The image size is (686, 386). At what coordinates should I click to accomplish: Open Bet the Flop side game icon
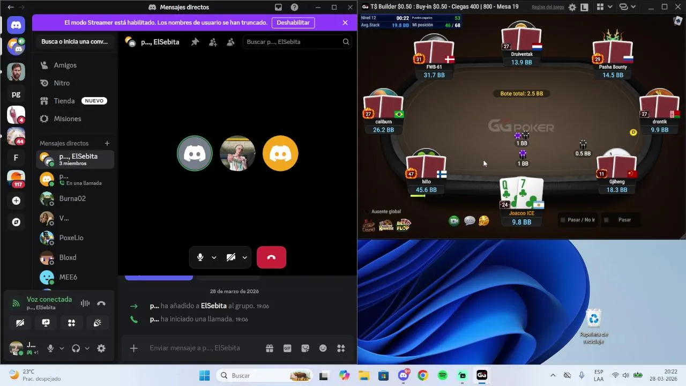404,225
